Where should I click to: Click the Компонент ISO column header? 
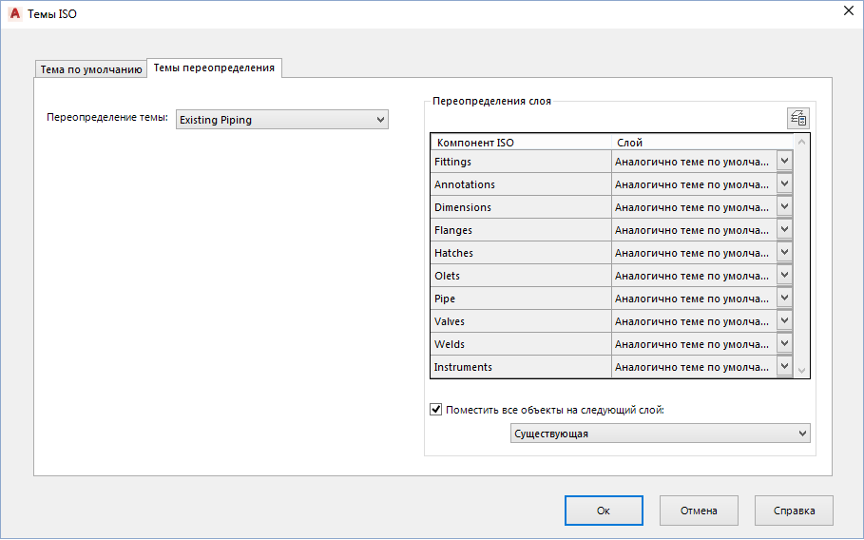521,143
